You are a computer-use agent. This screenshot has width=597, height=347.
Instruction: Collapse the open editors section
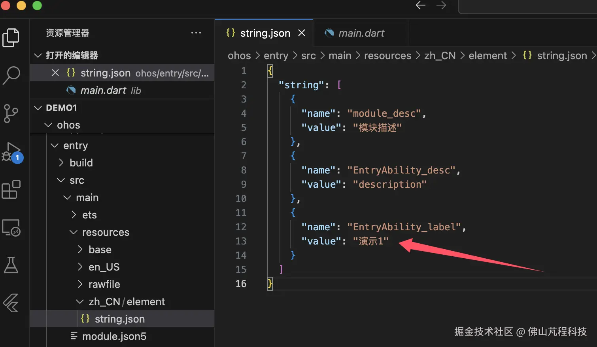[x=38, y=55]
